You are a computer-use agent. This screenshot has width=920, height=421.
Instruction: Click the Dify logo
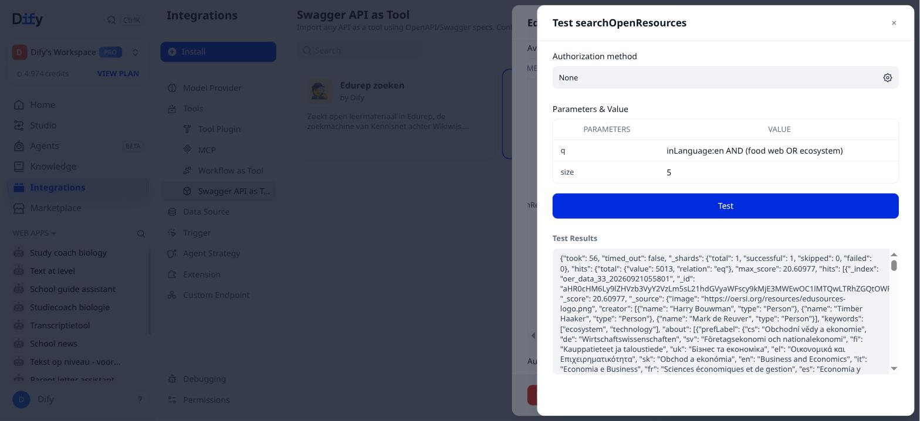tap(28, 19)
